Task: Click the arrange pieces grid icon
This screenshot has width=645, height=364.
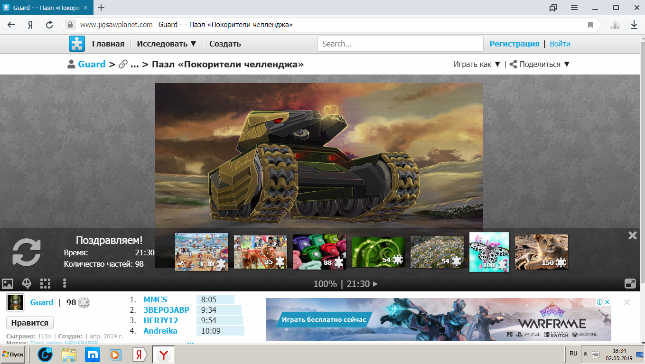Action: 46,284
